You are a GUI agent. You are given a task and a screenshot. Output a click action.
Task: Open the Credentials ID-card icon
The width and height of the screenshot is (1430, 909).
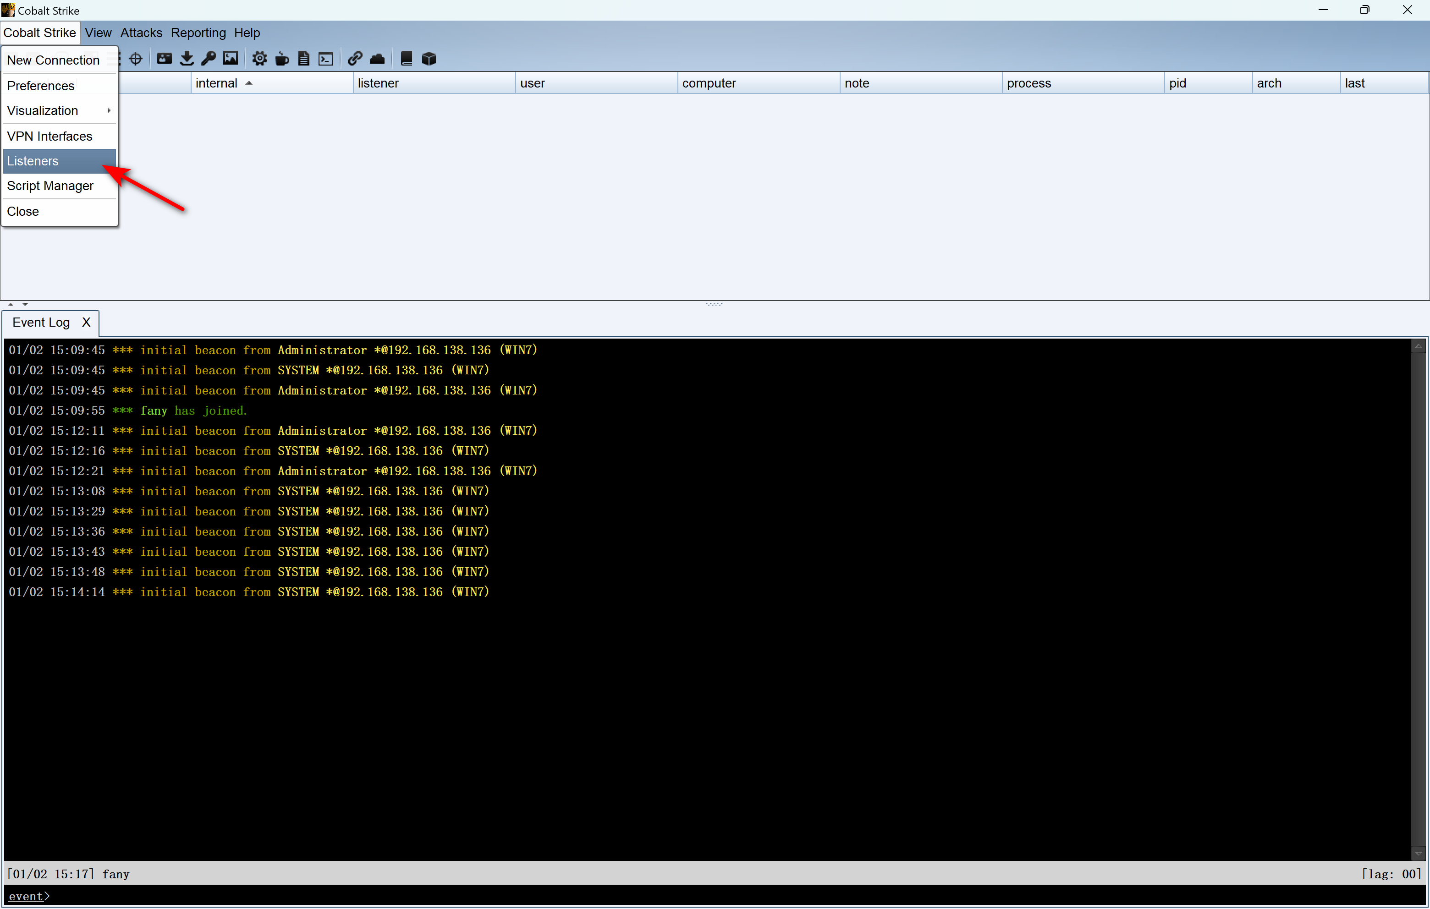coord(165,58)
